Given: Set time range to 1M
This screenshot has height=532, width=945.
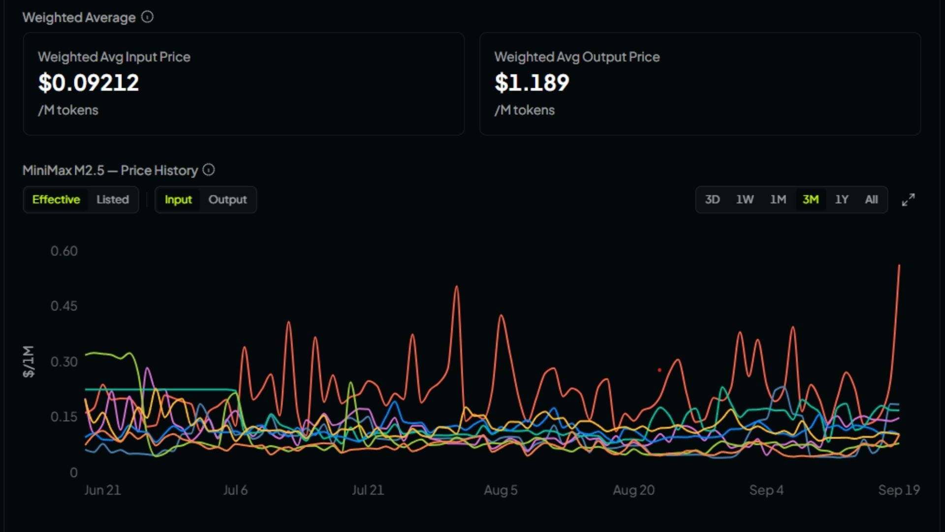Looking at the screenshot, I should pos(778,199).
